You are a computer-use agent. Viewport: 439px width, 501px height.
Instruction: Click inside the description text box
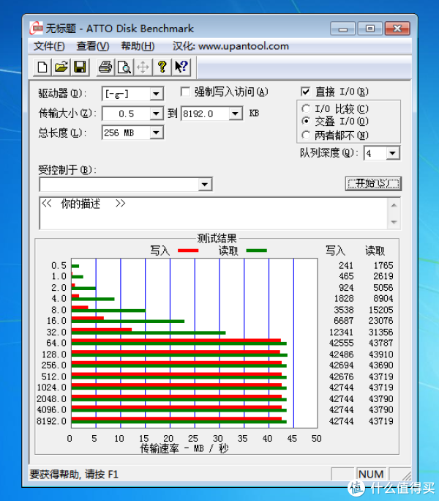click(214, 213)
